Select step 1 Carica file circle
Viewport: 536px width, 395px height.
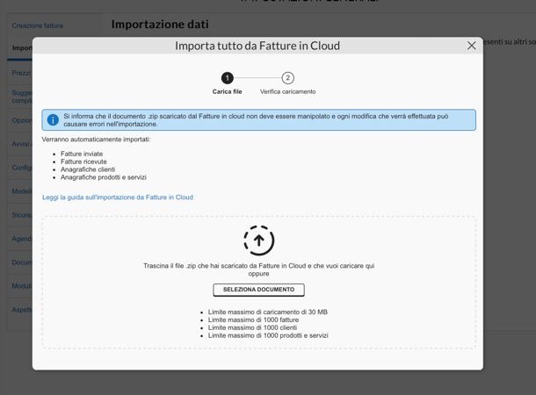tap(228, 78)
